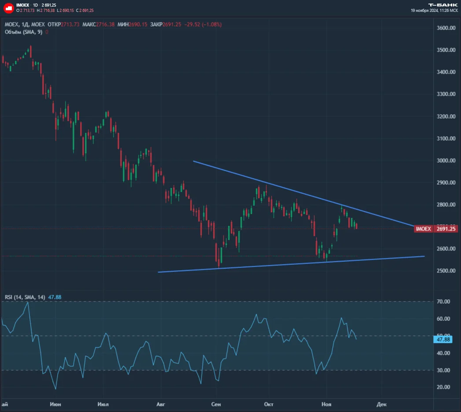The height and width of the screenshot is (412, 461).
Task: Click the Авг month label on time axis
Action: [161, 405]
